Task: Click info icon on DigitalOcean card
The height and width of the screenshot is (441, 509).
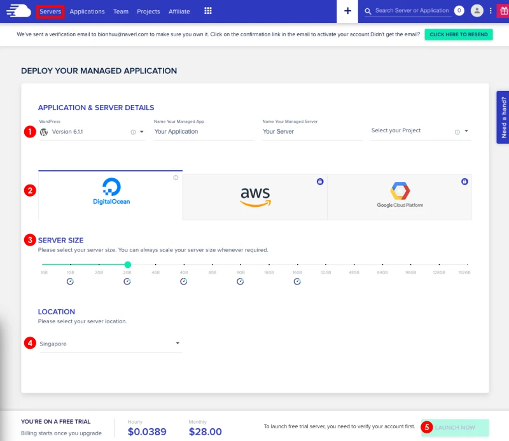Action: point(176,178)
